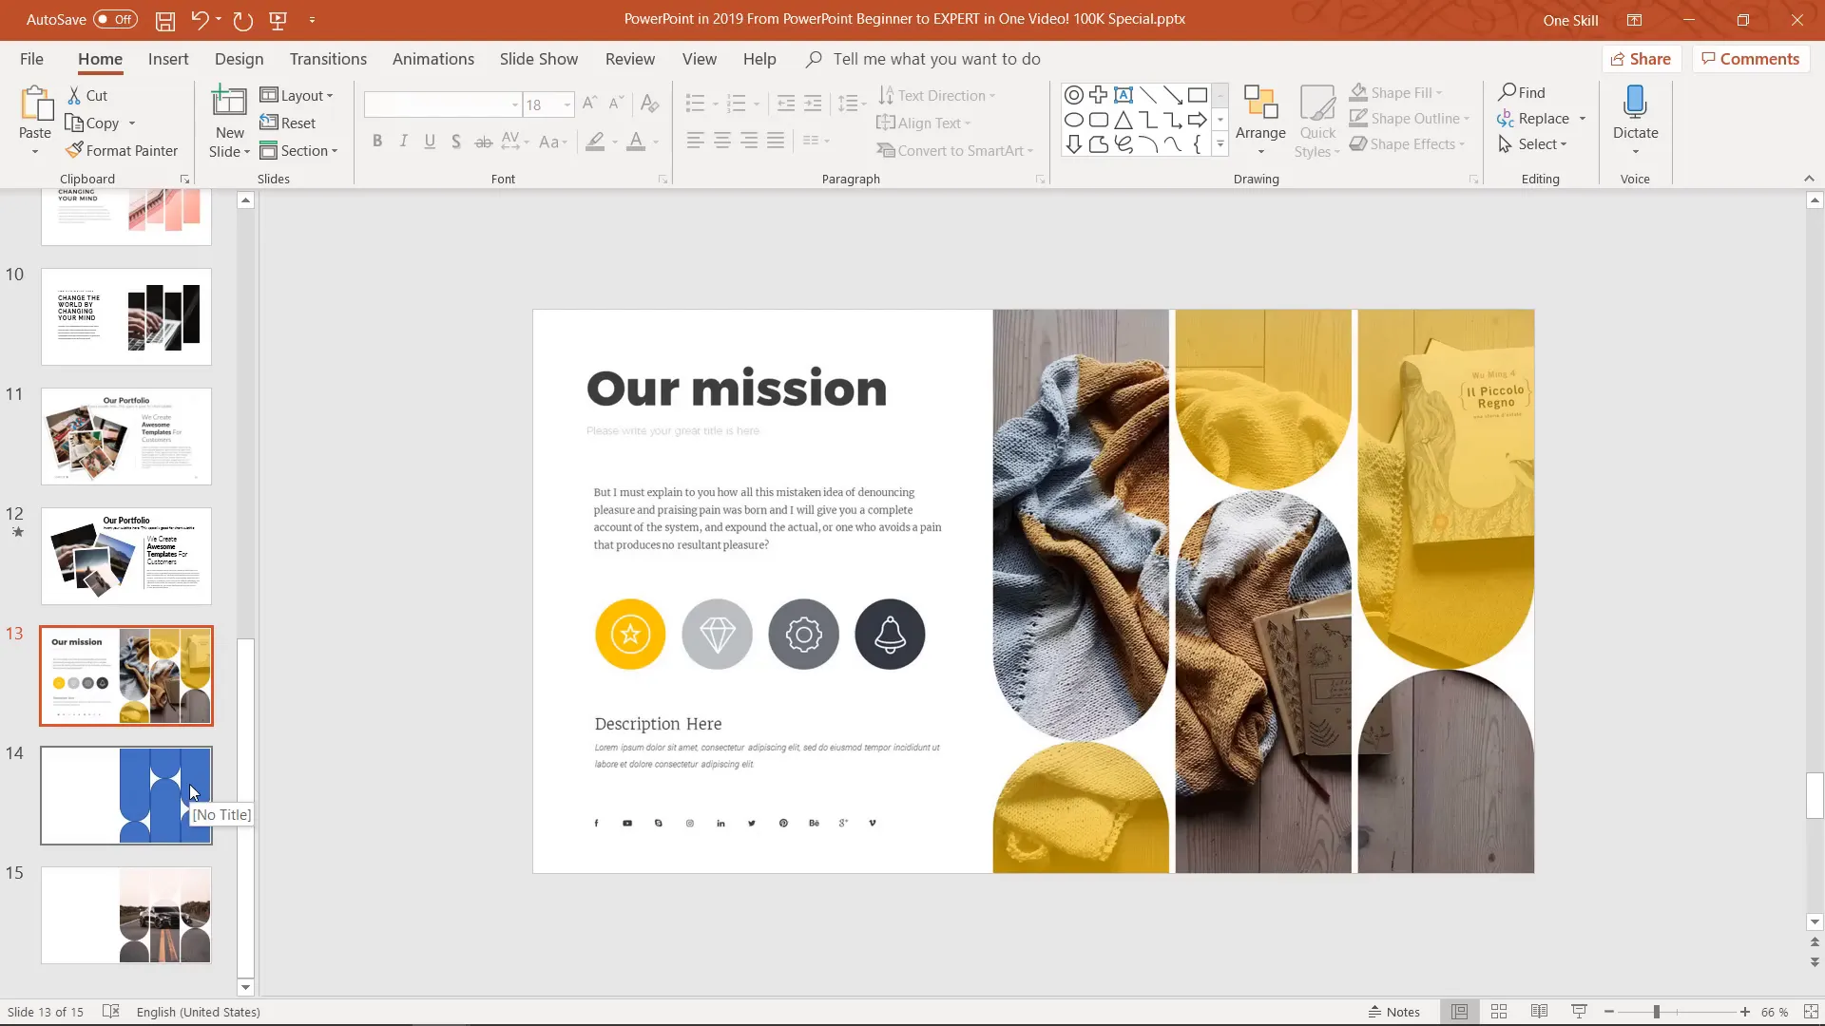
Task: Open the Layout dropdown
Action: 297,95
